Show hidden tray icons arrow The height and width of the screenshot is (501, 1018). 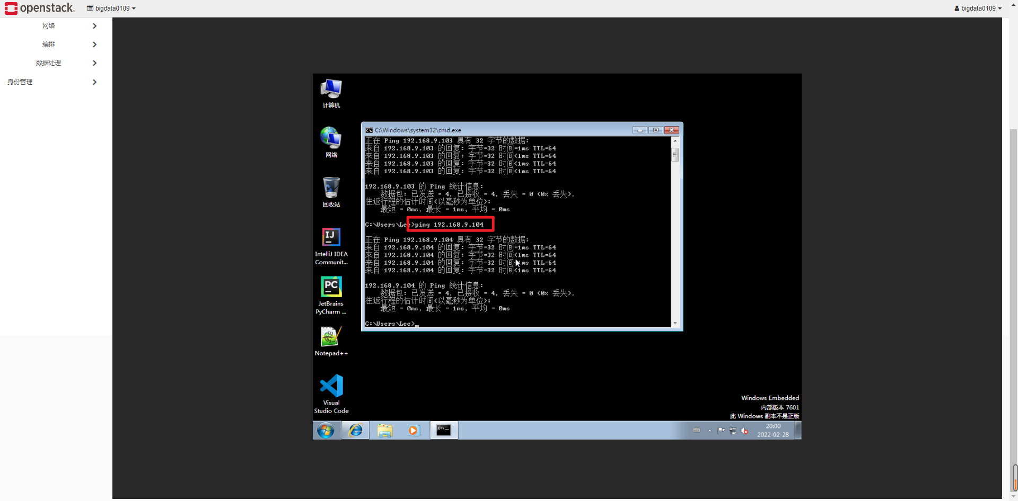(x=710, y=431)
